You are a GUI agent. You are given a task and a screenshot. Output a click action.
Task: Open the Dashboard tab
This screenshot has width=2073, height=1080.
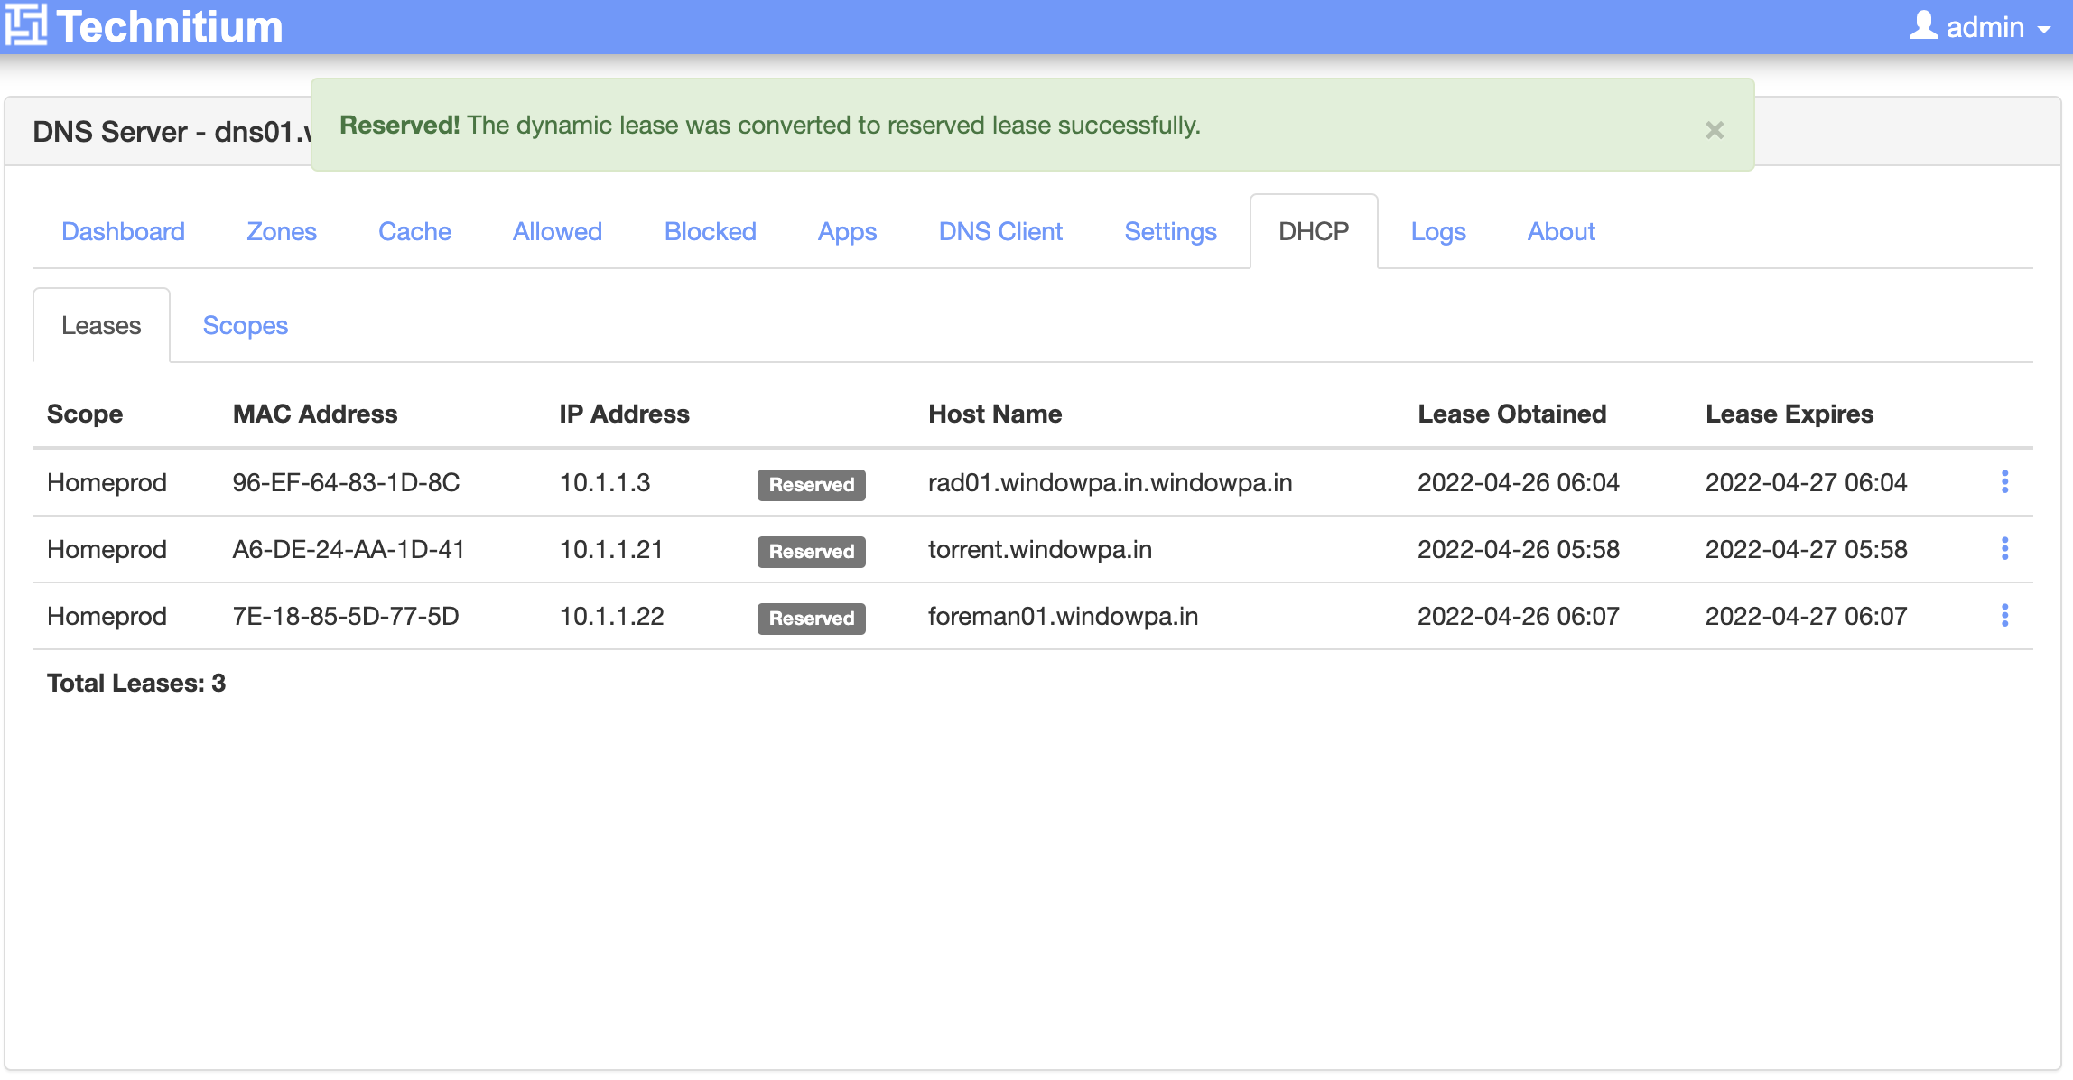(x=123, y=231)
